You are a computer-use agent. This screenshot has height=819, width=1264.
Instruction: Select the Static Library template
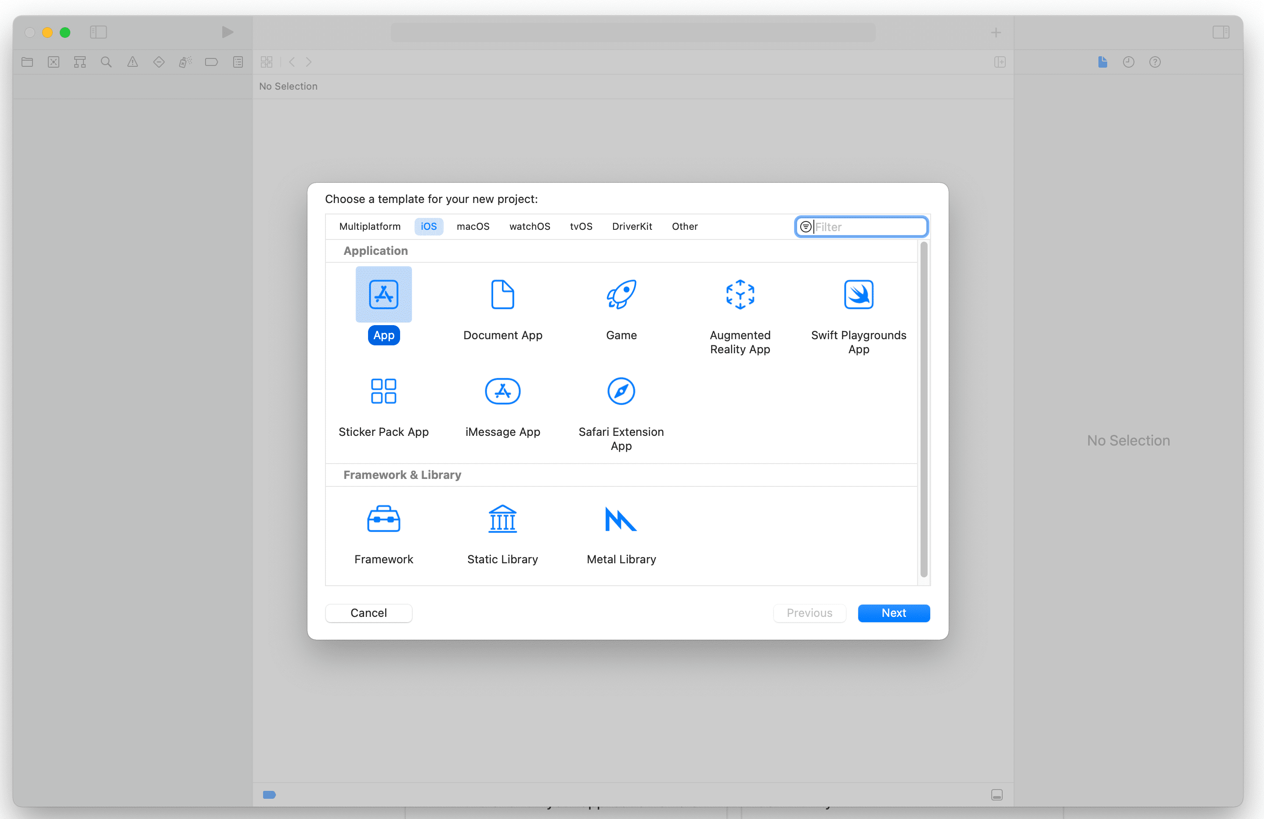click(502, 519)
